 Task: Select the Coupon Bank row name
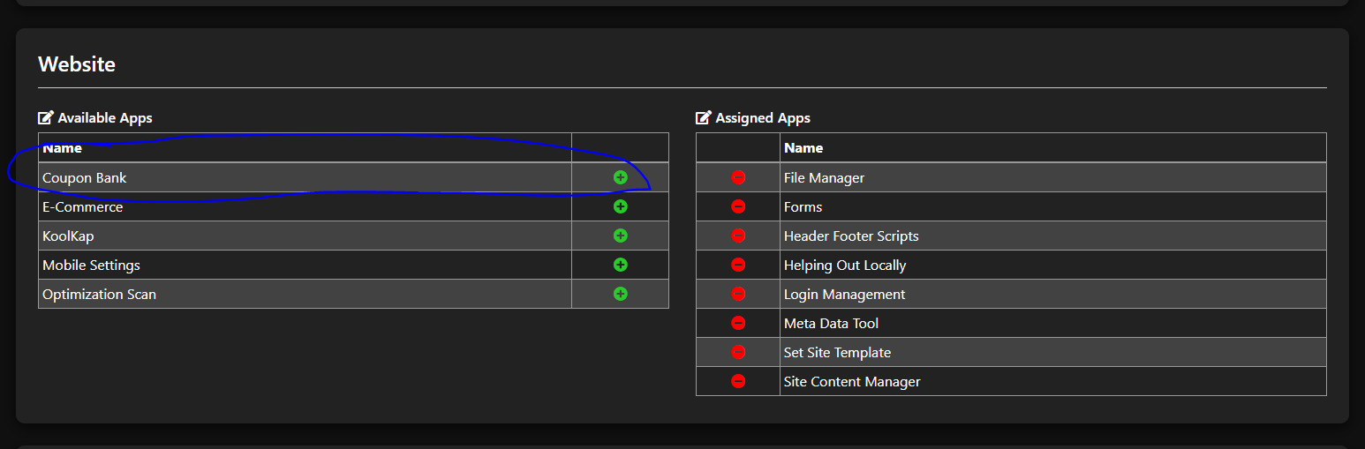(x=85, y=177)
